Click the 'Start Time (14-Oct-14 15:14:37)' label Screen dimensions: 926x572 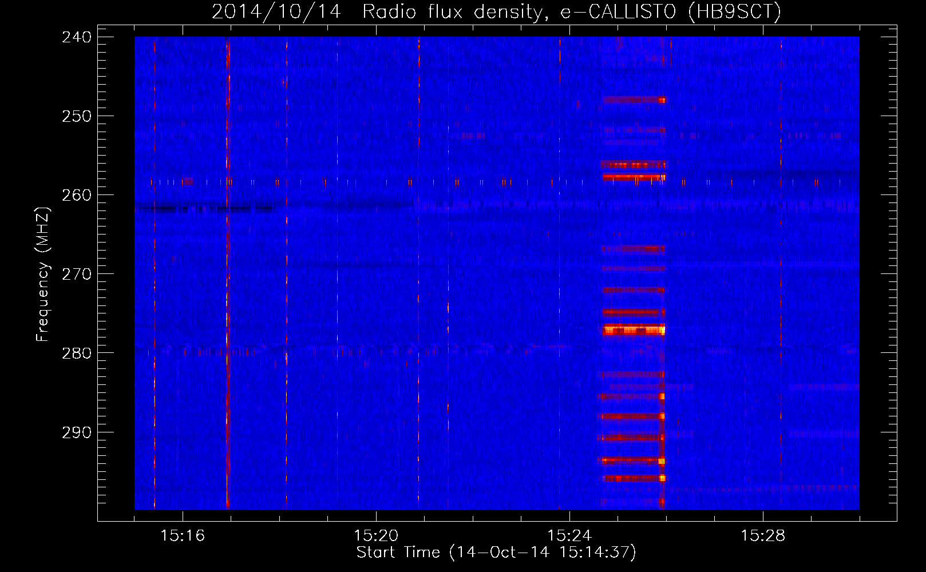pos(496,553)
